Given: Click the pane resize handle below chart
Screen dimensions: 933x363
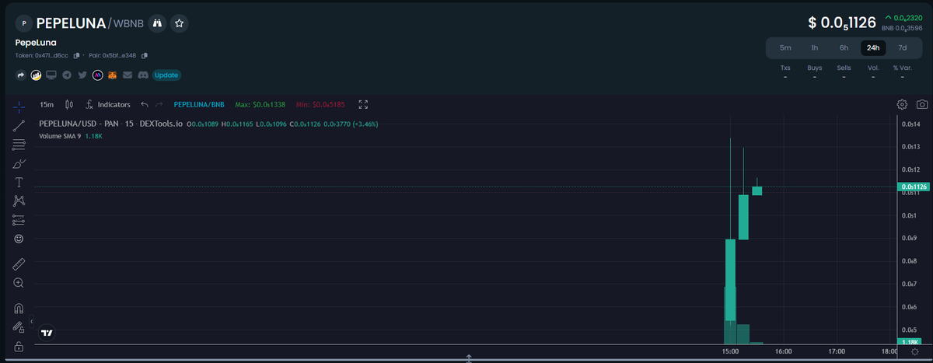Looking at the screenshot, I should [x=469, y=359].
